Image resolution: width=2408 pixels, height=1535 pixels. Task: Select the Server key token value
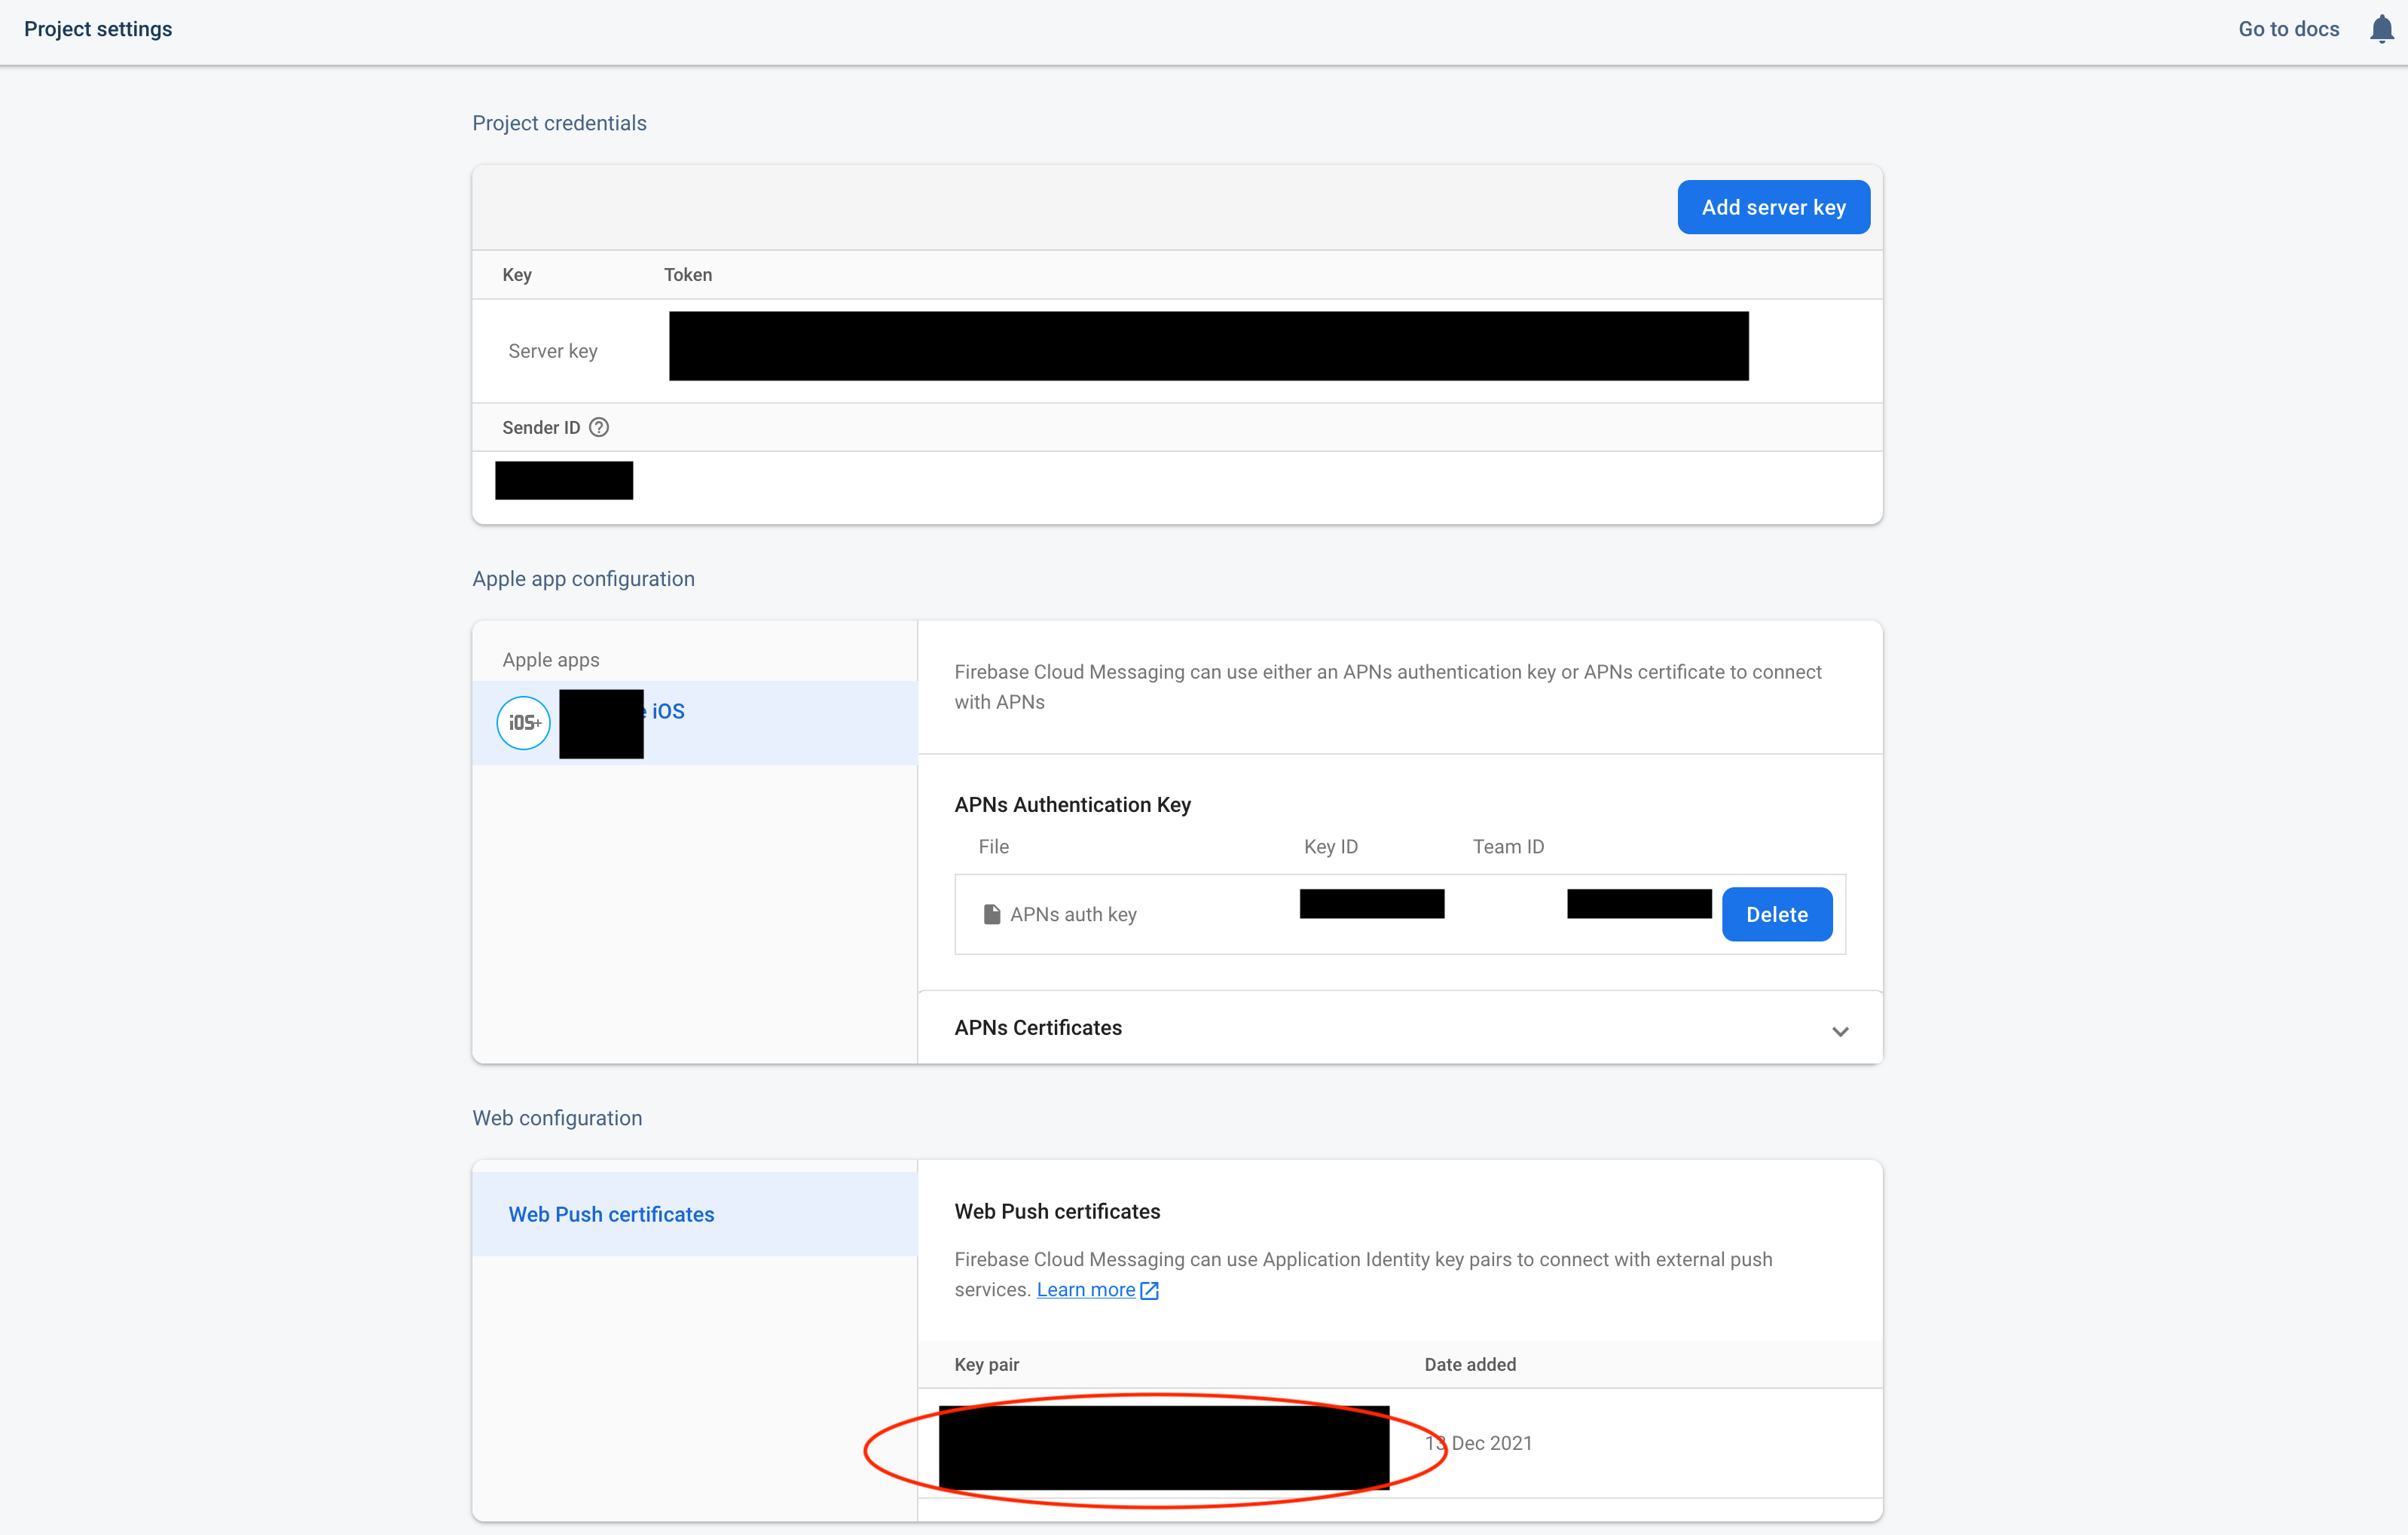[1208, 346]
